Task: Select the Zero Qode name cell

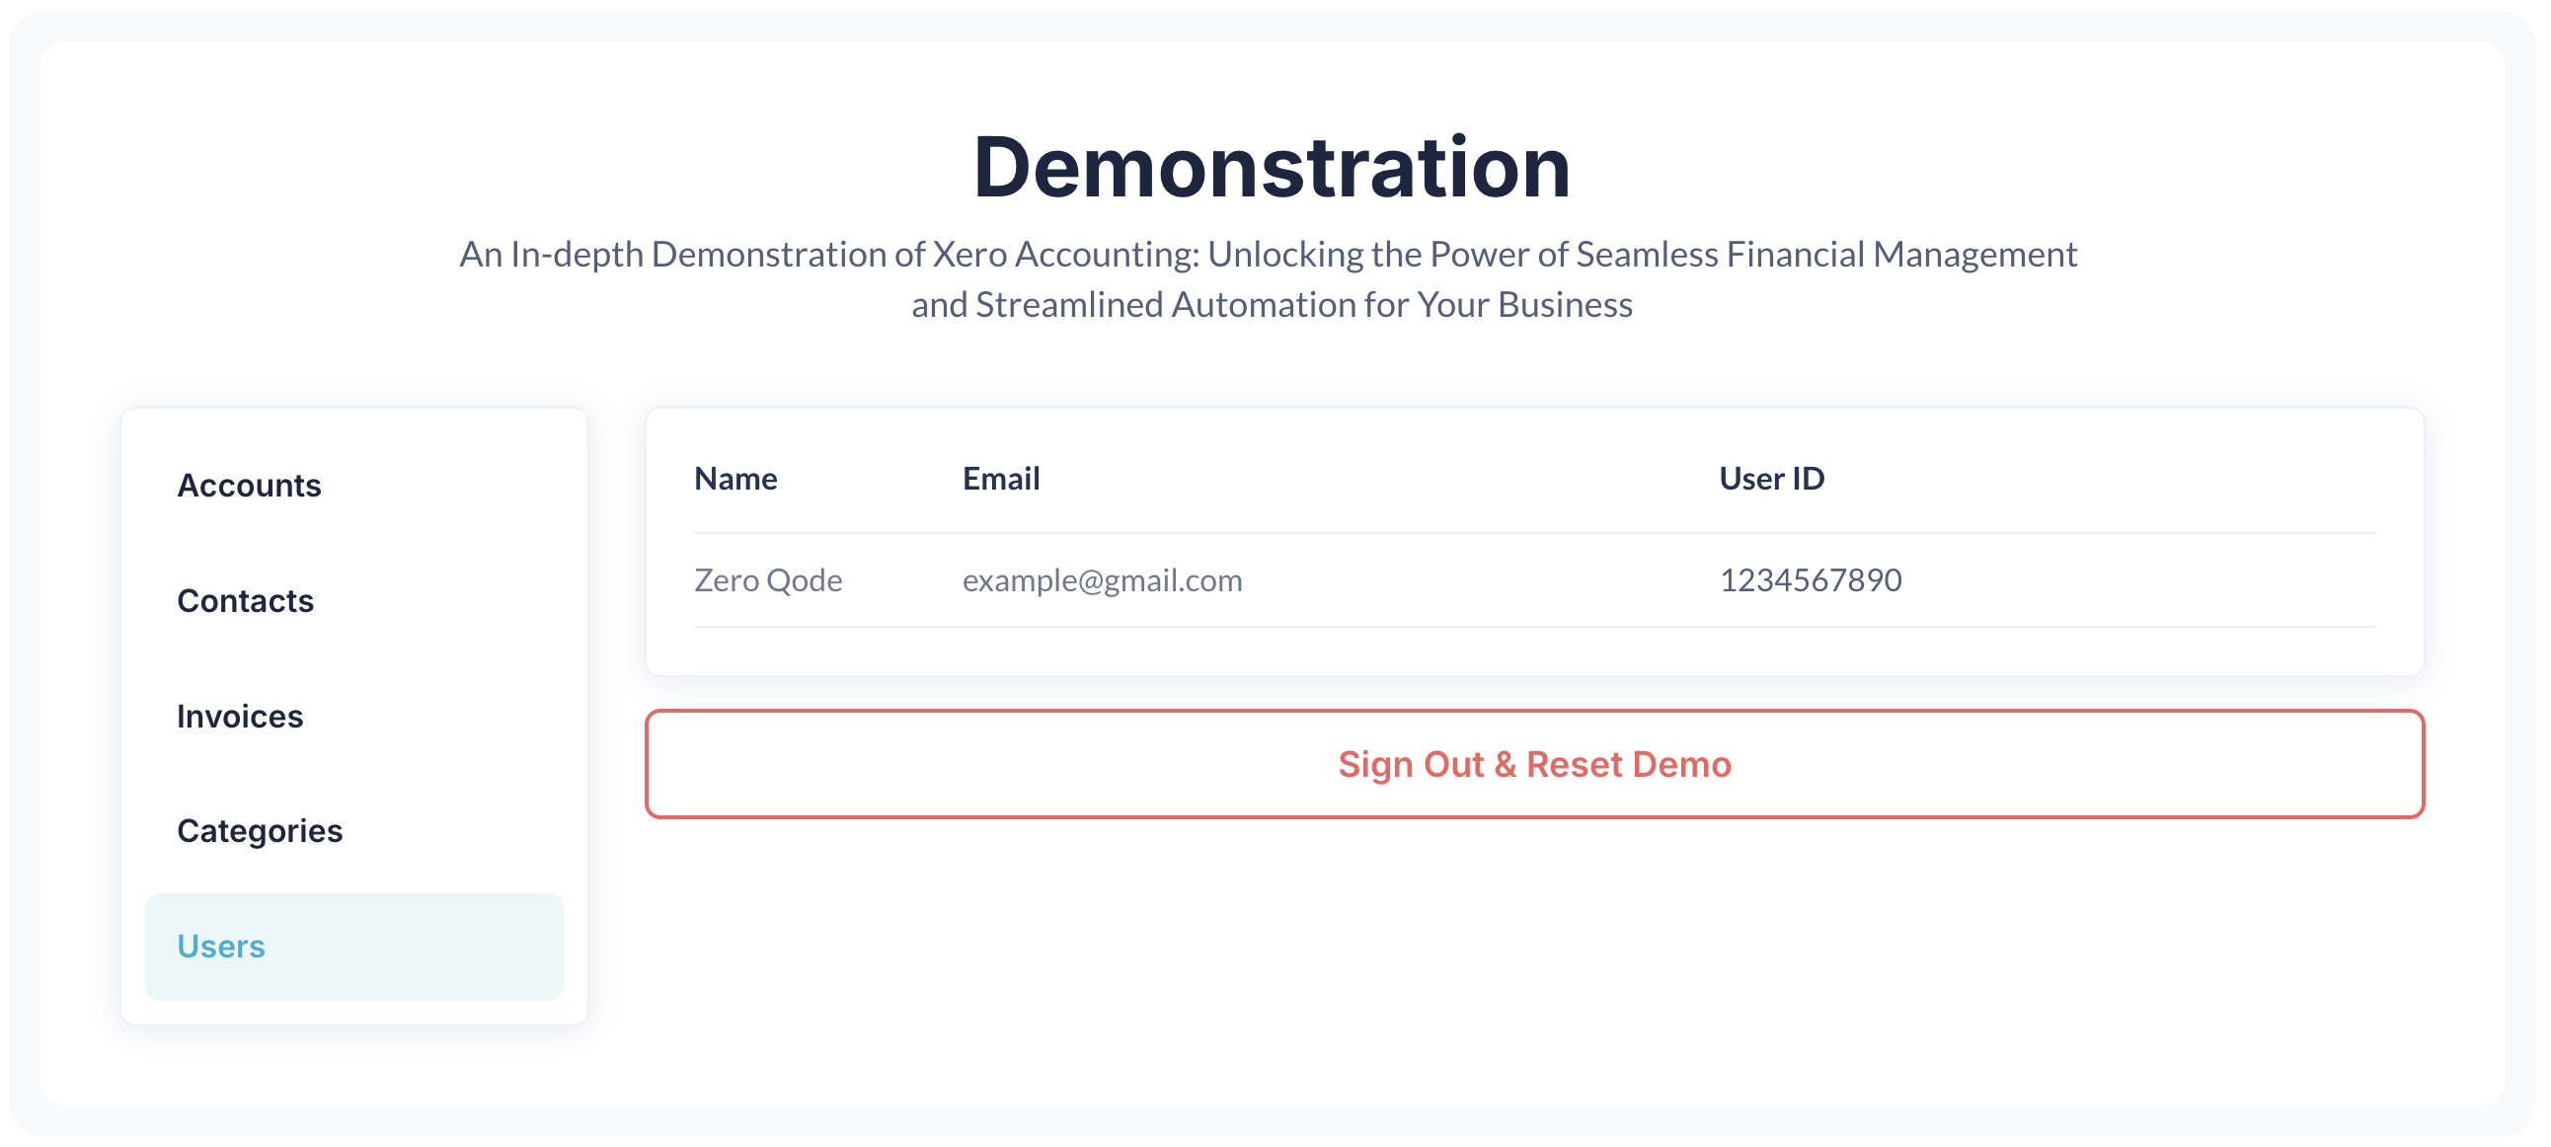Action: pyautogui.click(x=768, y=580)
